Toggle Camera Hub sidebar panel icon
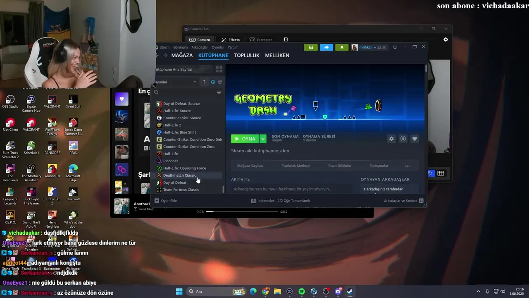 (x=286, y=40)
